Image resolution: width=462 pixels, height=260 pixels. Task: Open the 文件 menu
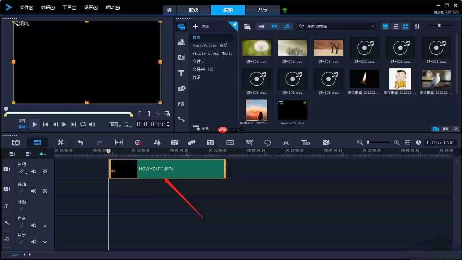26,8
